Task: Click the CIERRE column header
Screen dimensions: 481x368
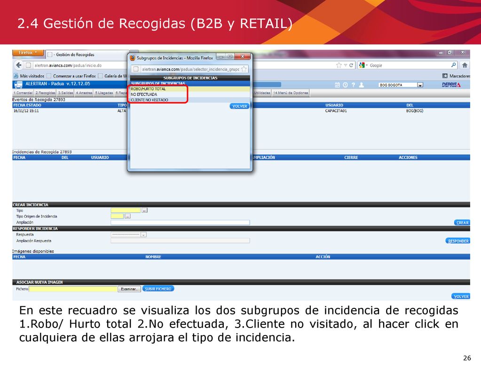Action: pyautogui.click(x=351, y=157)
